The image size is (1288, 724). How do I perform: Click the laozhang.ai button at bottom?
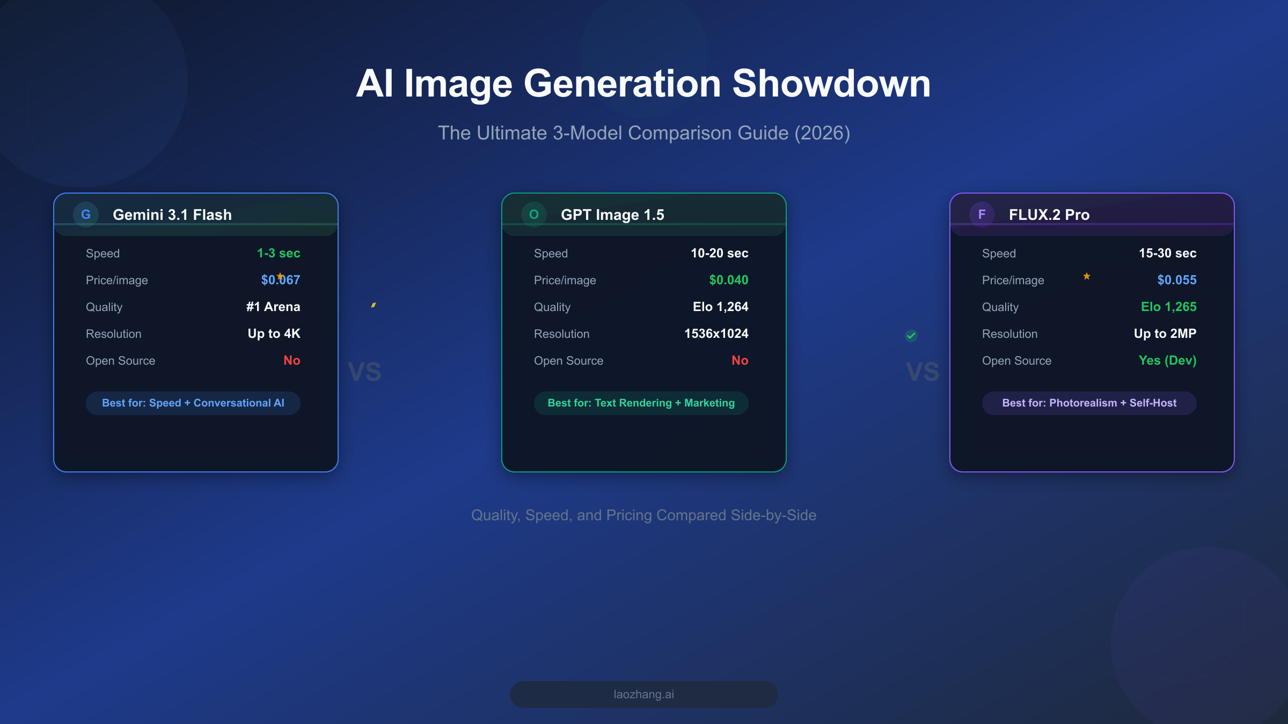[x=643, y=693]
